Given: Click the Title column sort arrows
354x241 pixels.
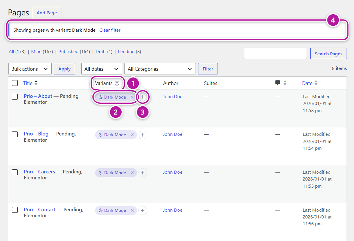Looking at the screenshot, I should click(x=36, y=83).
